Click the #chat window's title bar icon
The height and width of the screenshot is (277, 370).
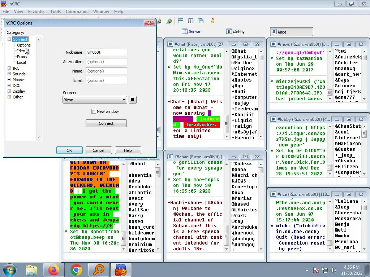click(170, 44)
